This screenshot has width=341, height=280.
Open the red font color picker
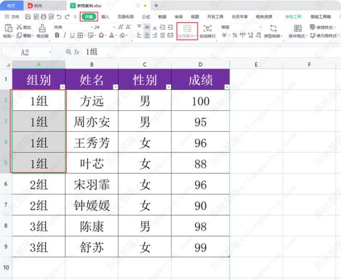pyautogui.click(x=112, y=36)
